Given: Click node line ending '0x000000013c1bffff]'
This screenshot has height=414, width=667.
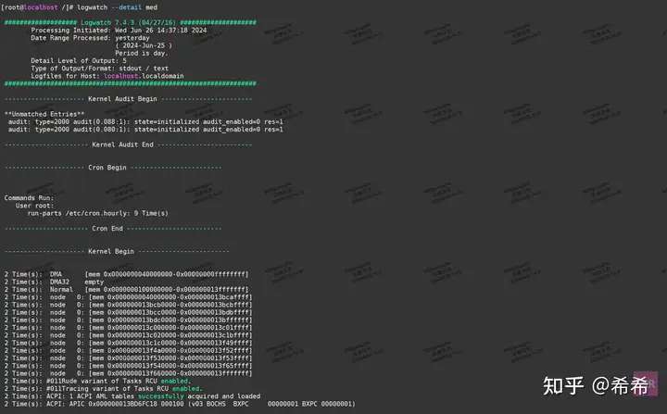Looking at the screenshot, I should (x=128, y=335).
